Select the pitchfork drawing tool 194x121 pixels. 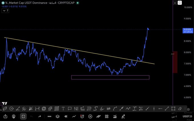(x=24, y=109)
